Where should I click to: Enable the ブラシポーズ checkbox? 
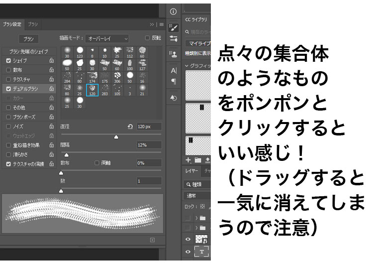8,117
